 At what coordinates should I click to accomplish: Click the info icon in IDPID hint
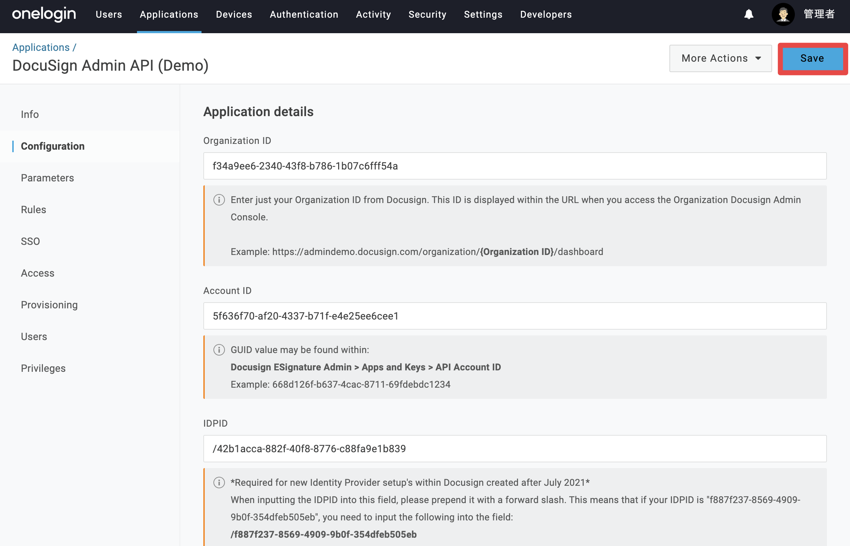click(219, 483)
